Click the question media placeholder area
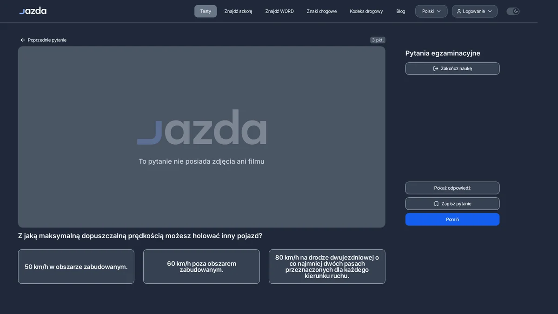Image resolution: width=558 pixels, height=314 pixels. click(202, 137)
